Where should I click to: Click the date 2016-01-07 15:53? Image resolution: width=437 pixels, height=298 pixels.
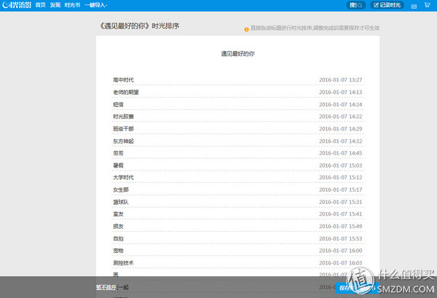341,239
